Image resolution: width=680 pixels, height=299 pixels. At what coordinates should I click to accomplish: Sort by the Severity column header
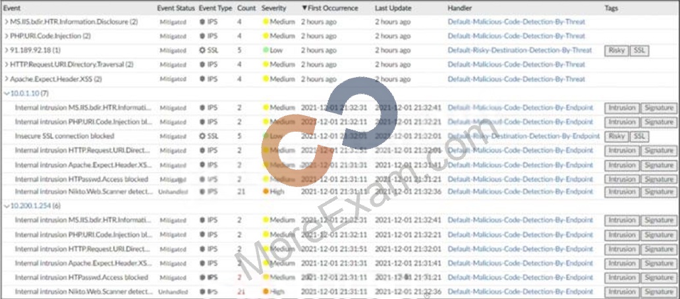click(273, 9)
